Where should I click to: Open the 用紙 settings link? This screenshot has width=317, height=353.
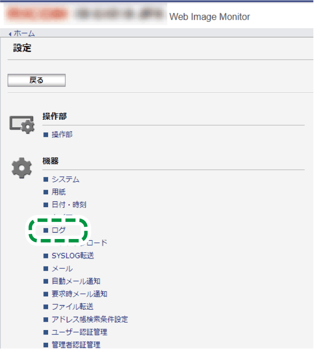[x=59, y=192]
